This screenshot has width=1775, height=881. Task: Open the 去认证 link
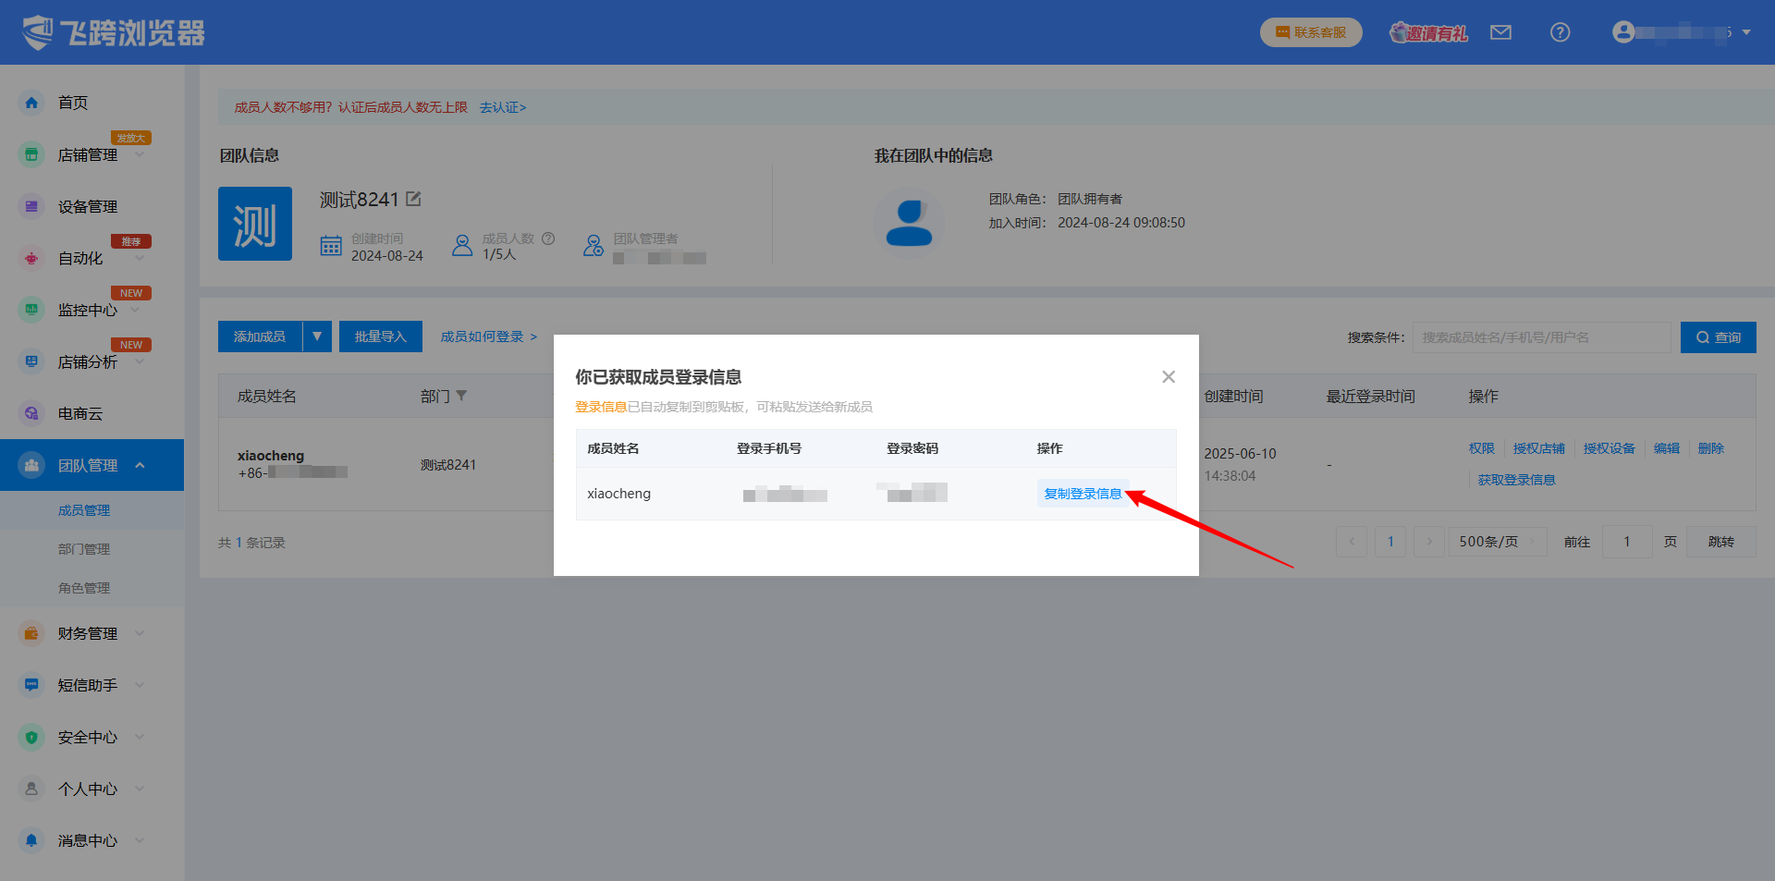click(503, 107)
